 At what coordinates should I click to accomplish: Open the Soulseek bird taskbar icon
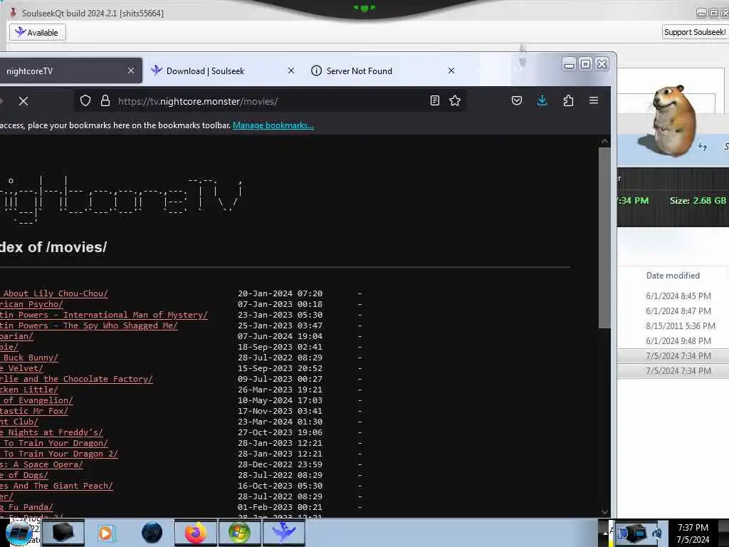pyautogui.click(x=284, y=533)
